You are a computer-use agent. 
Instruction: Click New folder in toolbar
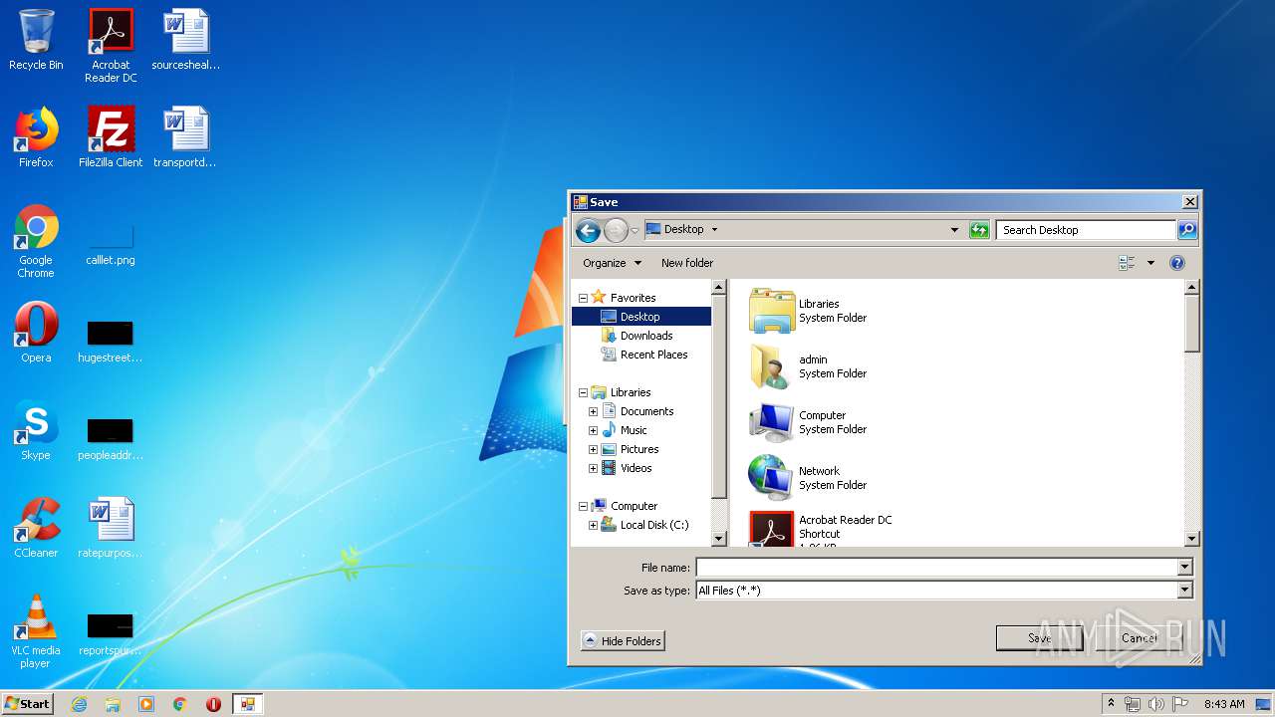[687, 263]
